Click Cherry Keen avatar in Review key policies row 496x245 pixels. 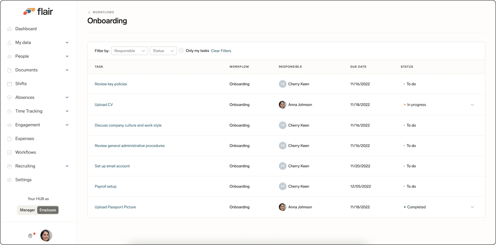point(283,84)
